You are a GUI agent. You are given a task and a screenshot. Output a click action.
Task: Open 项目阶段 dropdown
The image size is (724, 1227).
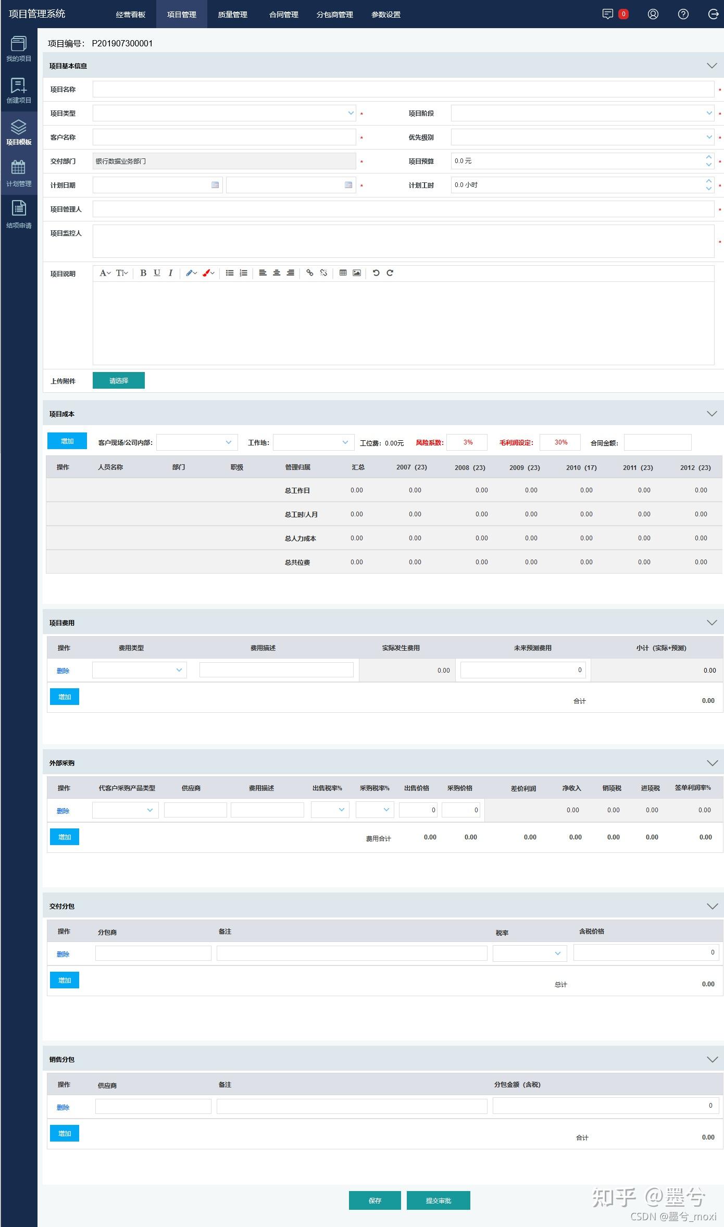point(582,113)
